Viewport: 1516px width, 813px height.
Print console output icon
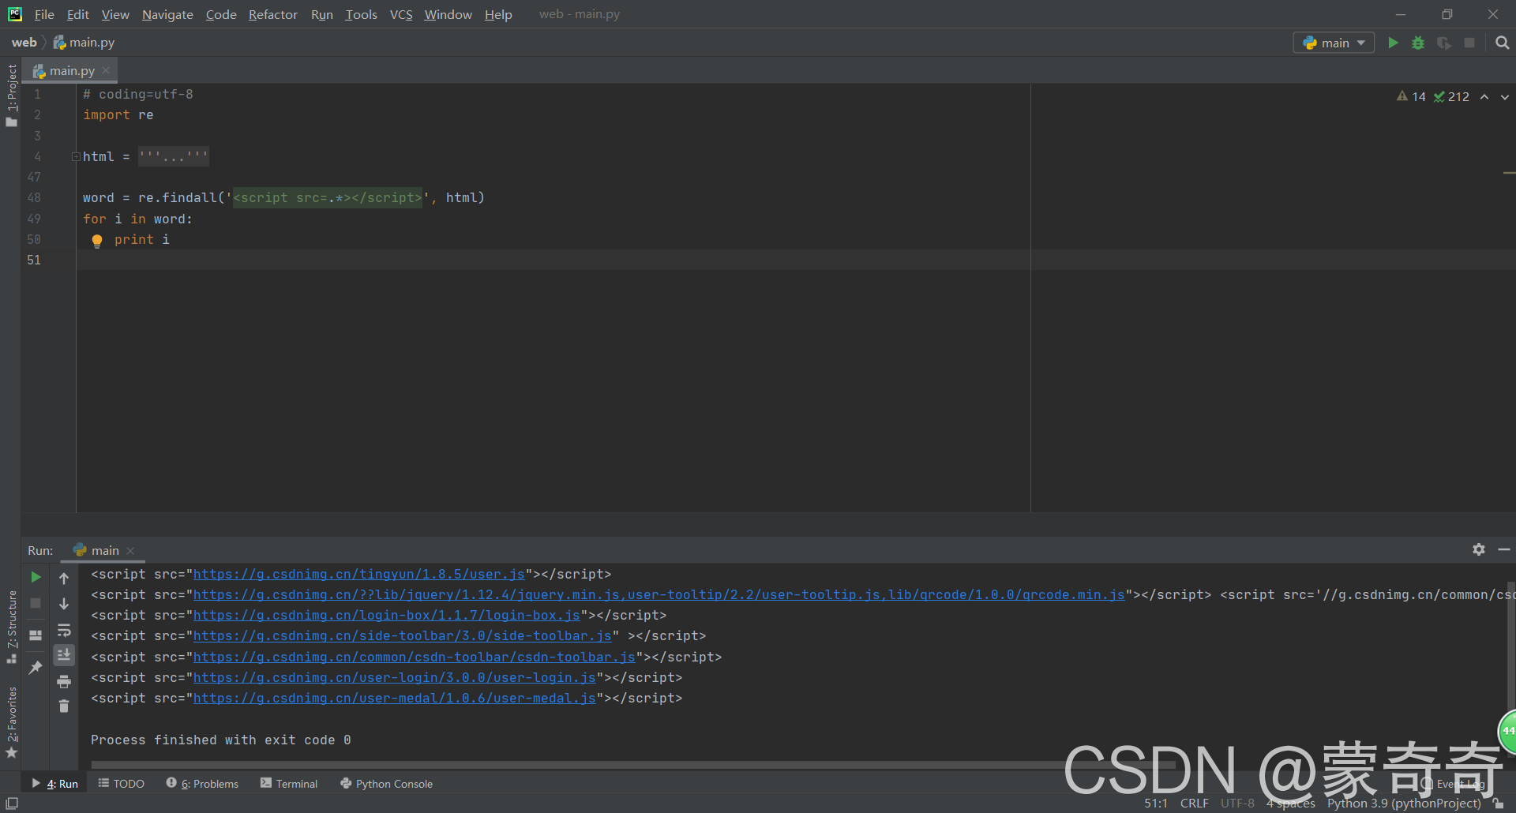point(64,681)
